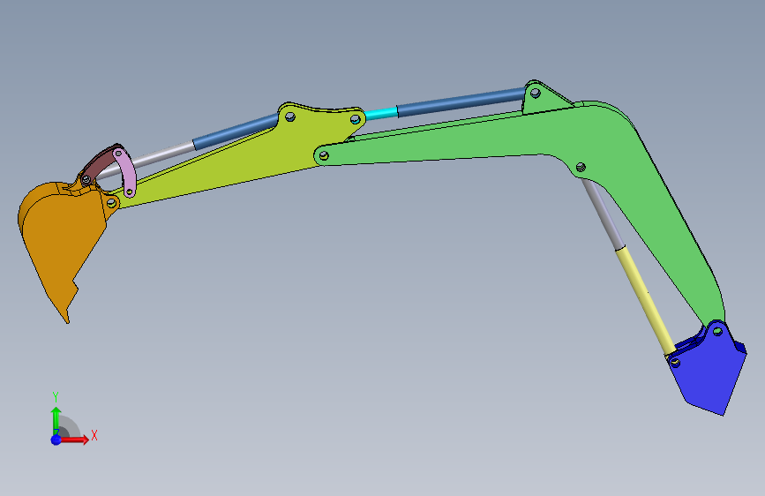Pick the stick pin hole at bucket end
Screen dimensions: 765x496
pos(111,202)
